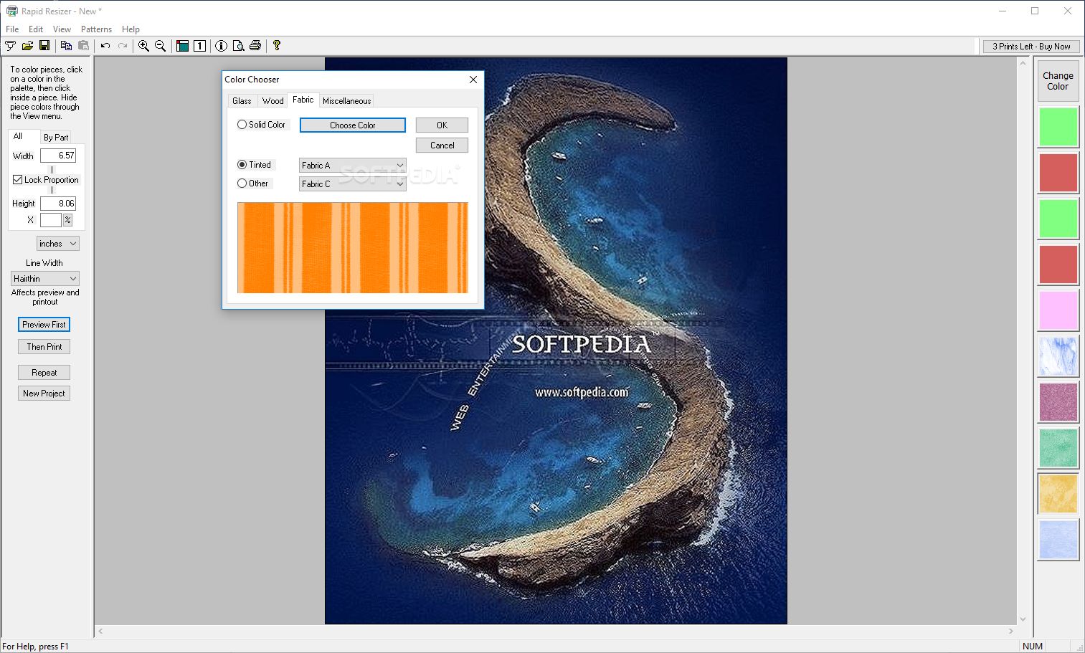Select the pale blue textured swatch
This screenshot has height=653, width=1085.
point(1058,540)
